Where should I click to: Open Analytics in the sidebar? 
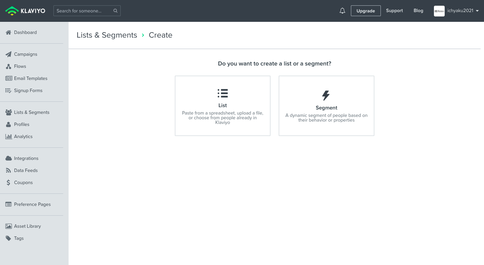tap(23, 136)
